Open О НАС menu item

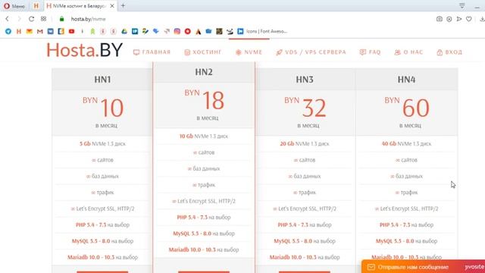click(x=408, y=52)
